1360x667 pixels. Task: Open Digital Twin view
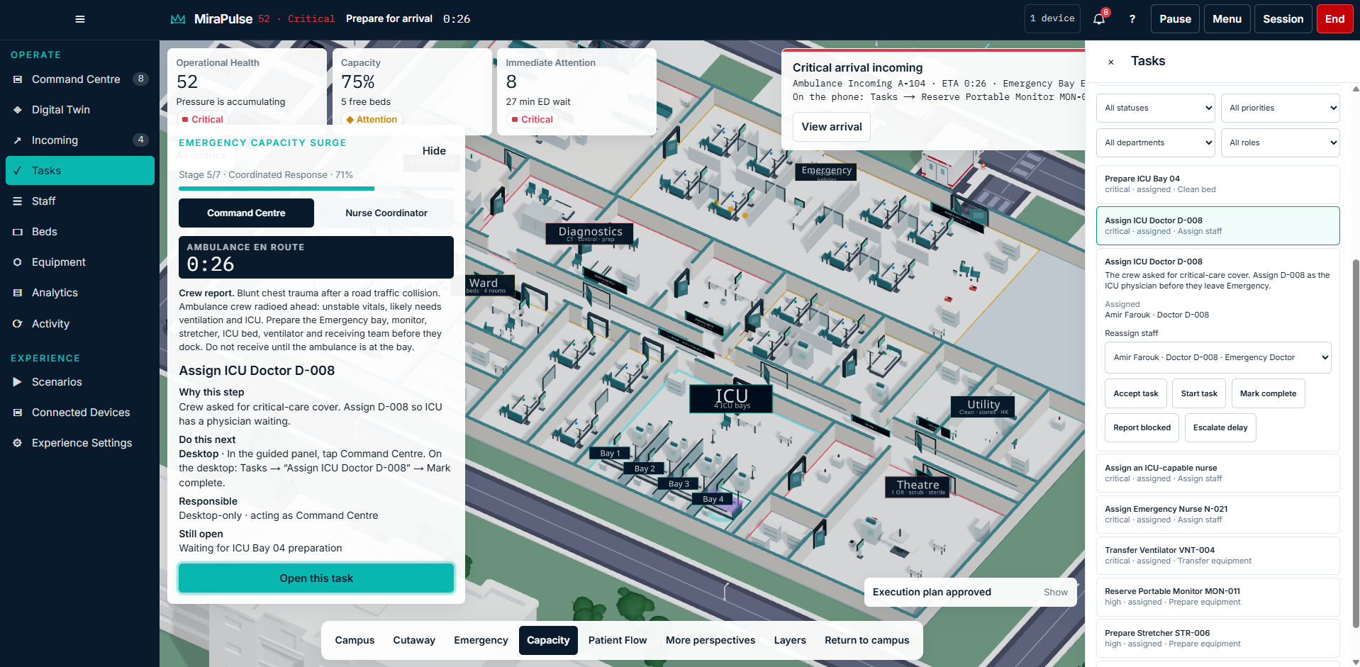(80, 110)
